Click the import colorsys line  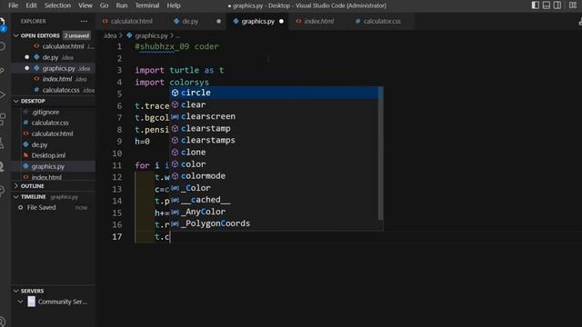pos(172,82)
